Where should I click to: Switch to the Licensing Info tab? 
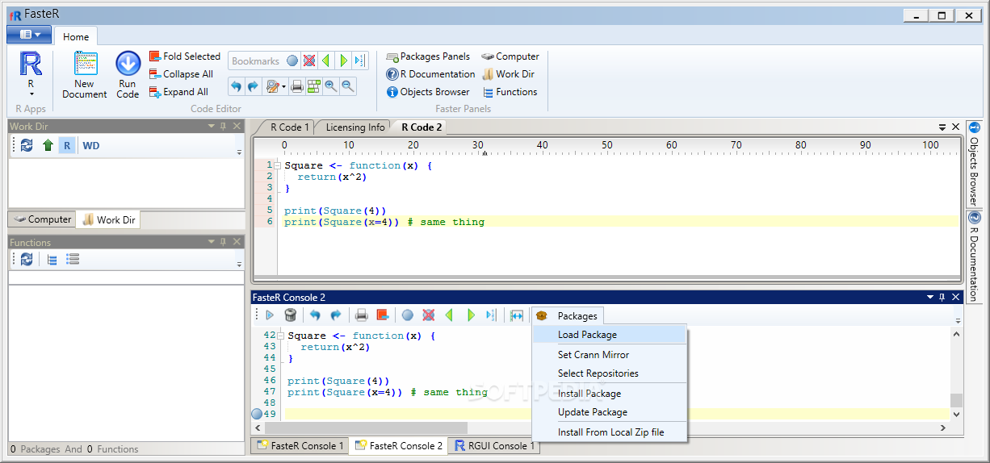(355, 127)
